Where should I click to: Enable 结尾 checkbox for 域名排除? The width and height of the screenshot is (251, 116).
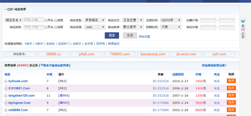(56, 27)
